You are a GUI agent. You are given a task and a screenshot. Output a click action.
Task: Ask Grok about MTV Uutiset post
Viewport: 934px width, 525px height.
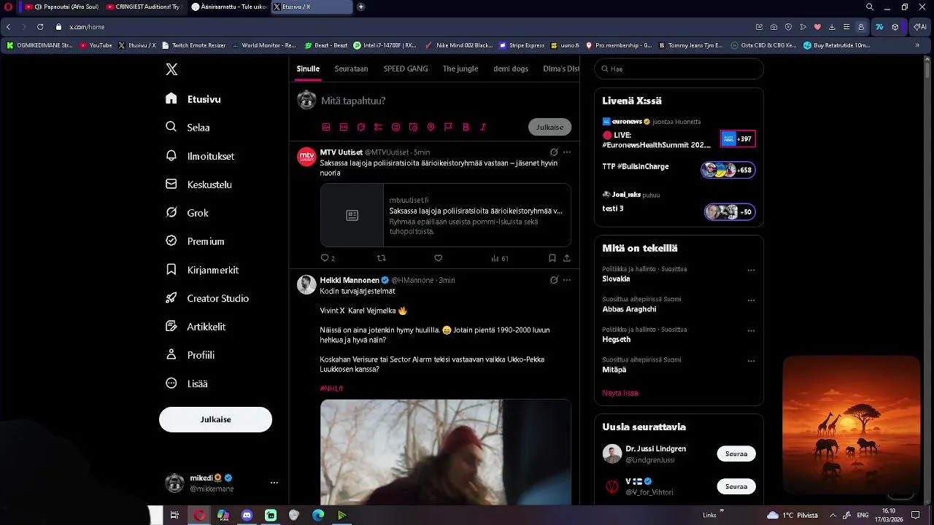554,152
